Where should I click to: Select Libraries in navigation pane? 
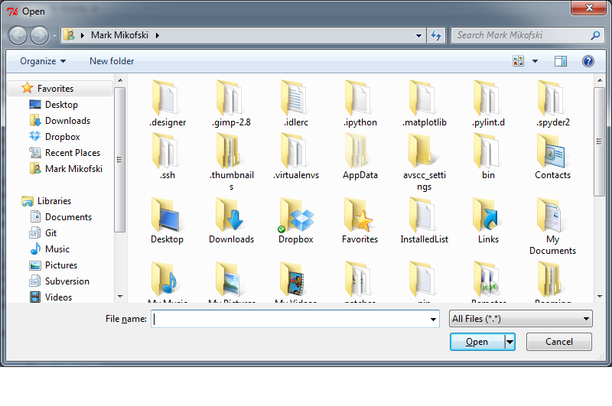click(x=54, y=201)
